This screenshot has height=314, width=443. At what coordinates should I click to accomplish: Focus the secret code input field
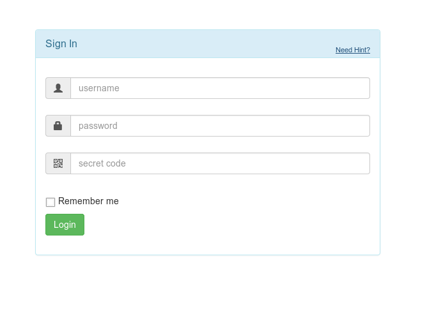[220, 163]
